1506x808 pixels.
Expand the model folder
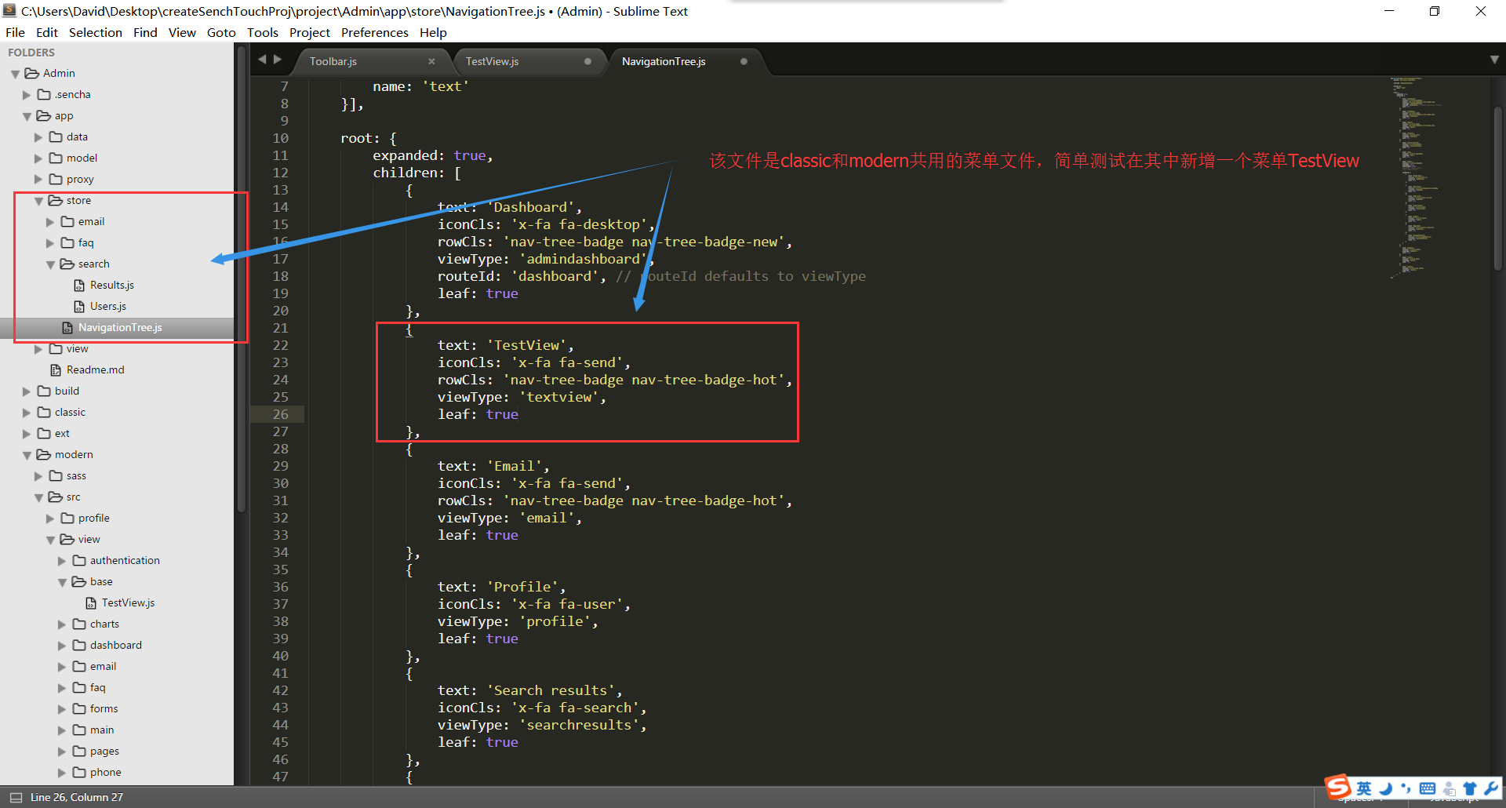pyautogui.click(x=38, y=158)
